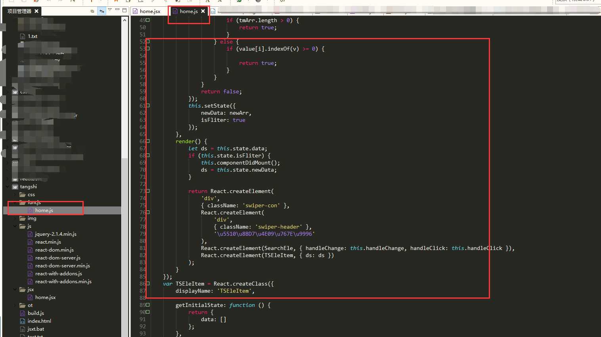Select the tangshi project name
This screenshot has height=337, width=601.
point(28,187)
